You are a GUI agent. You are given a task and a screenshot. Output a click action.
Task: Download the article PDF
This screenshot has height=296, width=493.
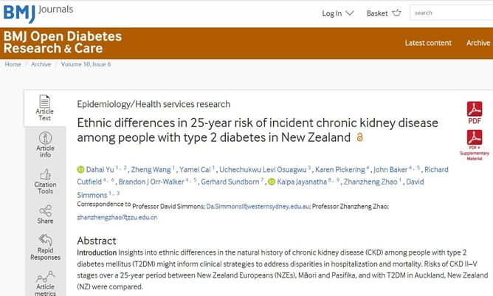point(474,111)
